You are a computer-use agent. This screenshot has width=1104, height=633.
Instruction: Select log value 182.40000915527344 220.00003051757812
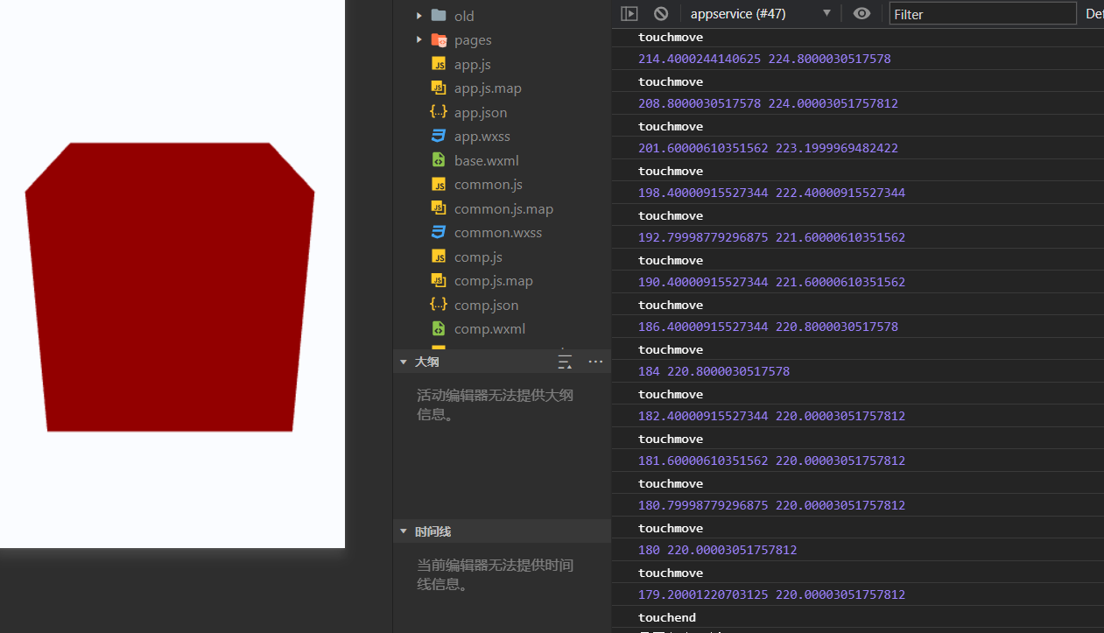[x=771, y=416]
